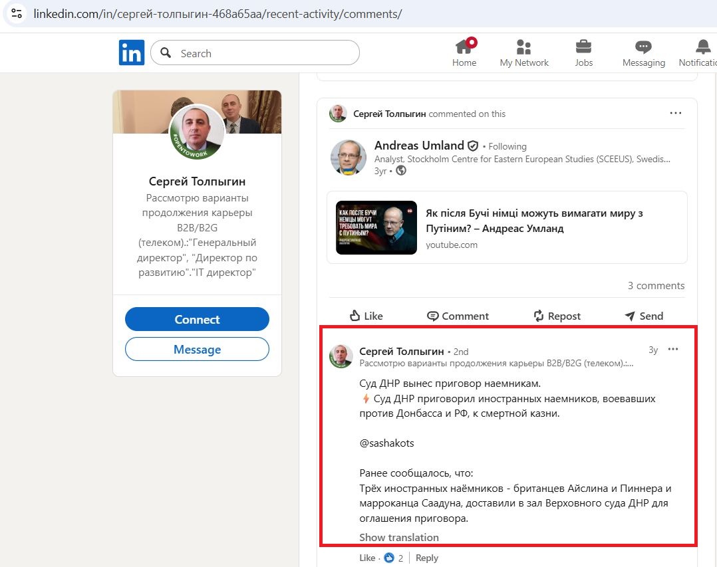This screenshot has height=567, width=717.
Task: Check LinkedIn Notifications
Action: (x=700, y=52)
